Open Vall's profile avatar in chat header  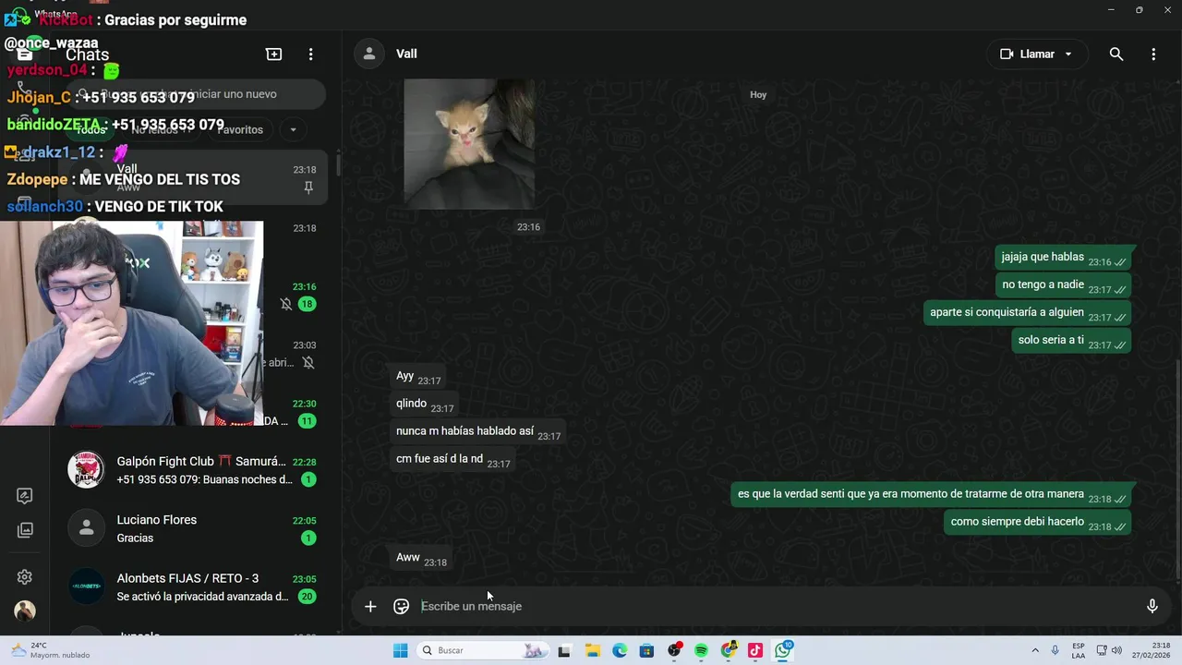pos(369,54)
